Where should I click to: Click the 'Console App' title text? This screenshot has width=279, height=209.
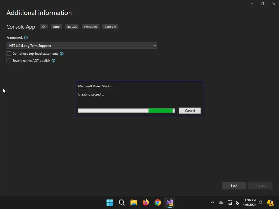21,27
